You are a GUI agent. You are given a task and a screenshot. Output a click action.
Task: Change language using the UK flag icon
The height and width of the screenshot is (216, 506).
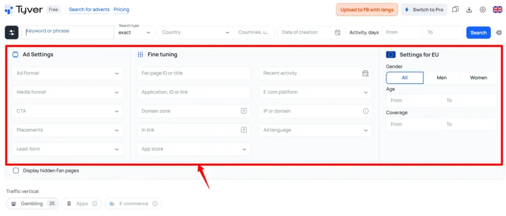point(497,10)
